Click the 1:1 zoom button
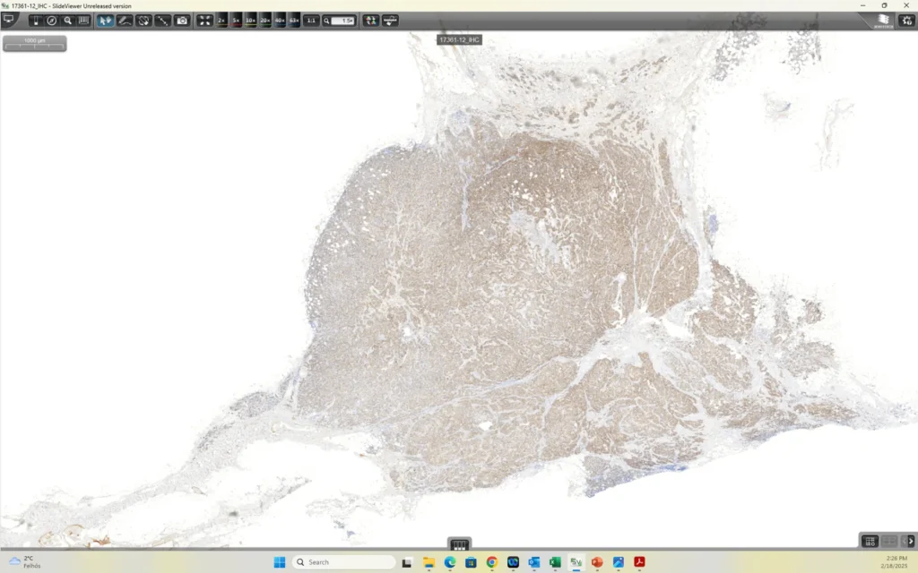 click(x=311, y=21)
